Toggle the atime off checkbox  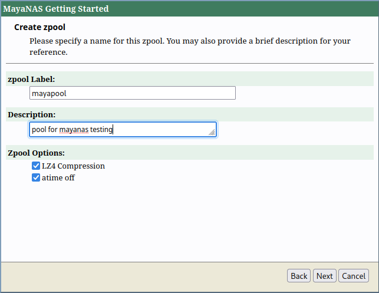[36, 177]
